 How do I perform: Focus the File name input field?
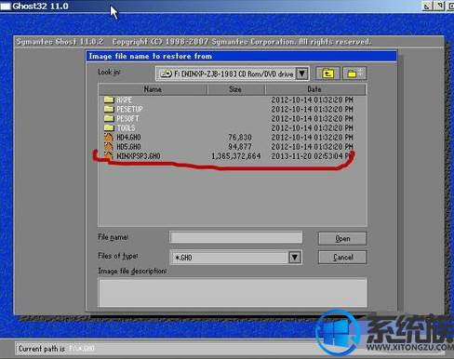[x=236, y=237]
